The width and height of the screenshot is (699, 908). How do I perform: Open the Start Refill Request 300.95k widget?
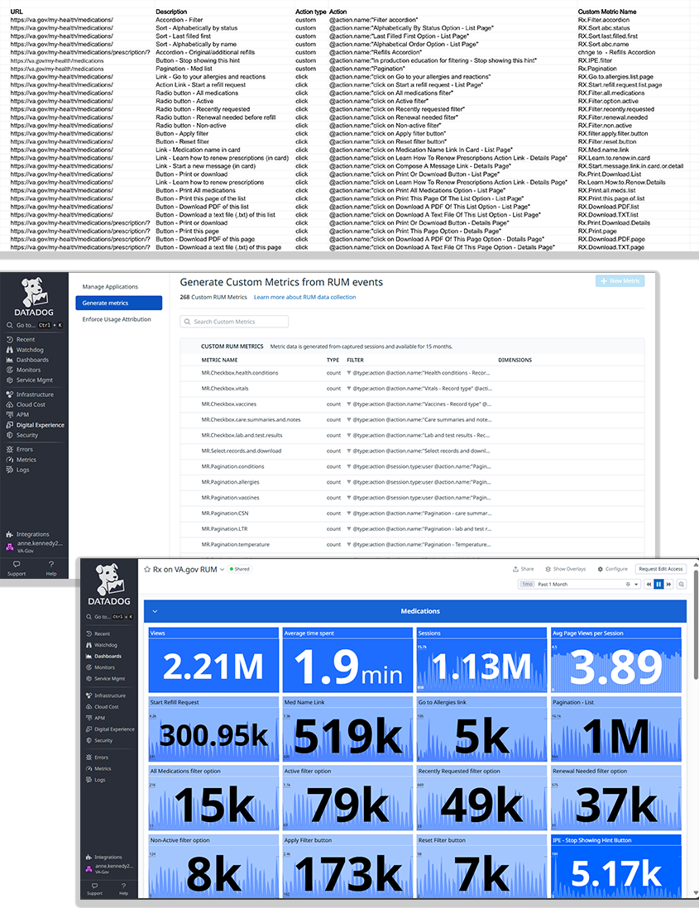[x=213, y=729]
